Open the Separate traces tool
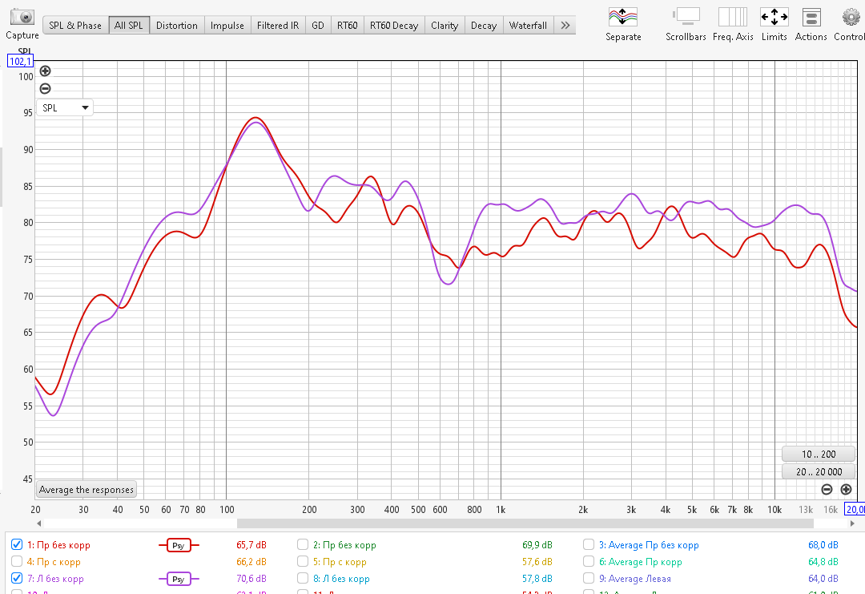Viewport: 865px width, 594px height. click(623, 17)
